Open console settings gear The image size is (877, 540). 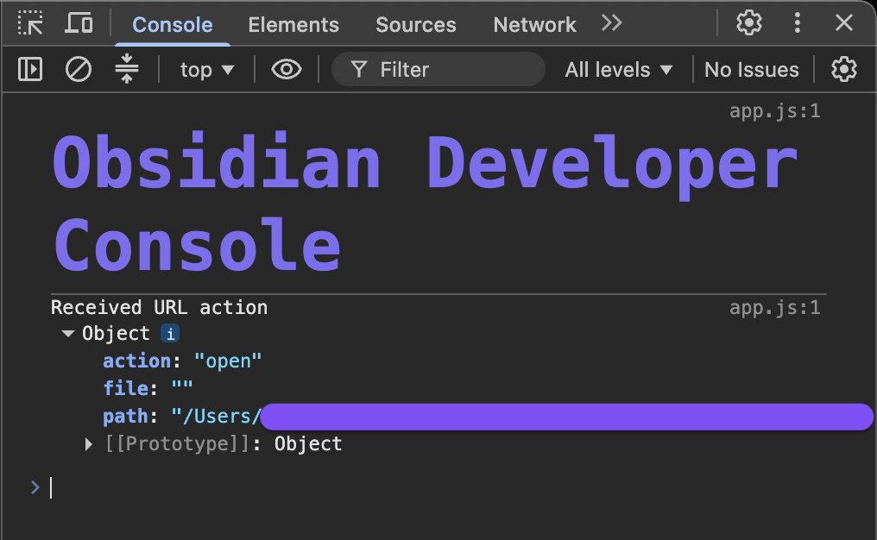pyautogui.click(x=843, y=69)
